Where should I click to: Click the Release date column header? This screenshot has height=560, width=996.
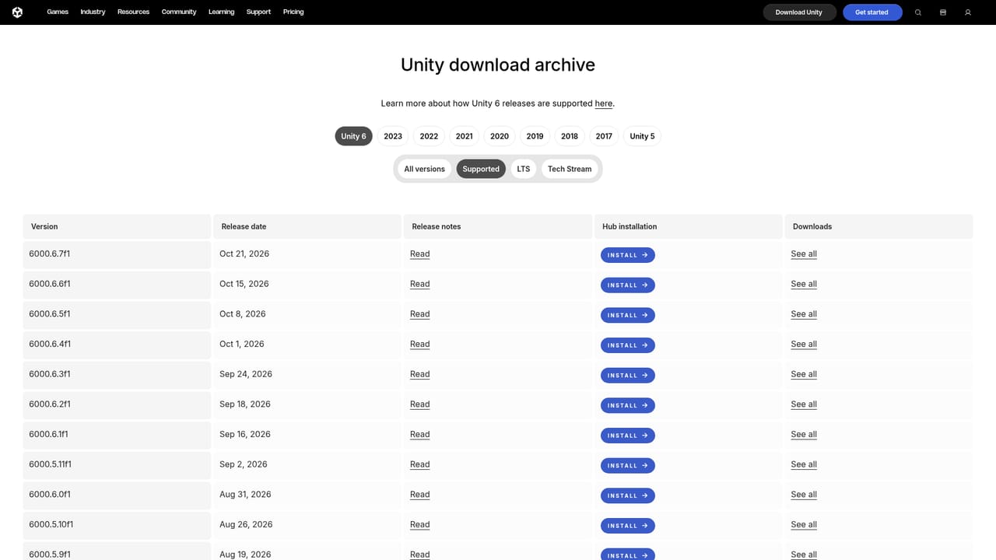click(307, 226)
